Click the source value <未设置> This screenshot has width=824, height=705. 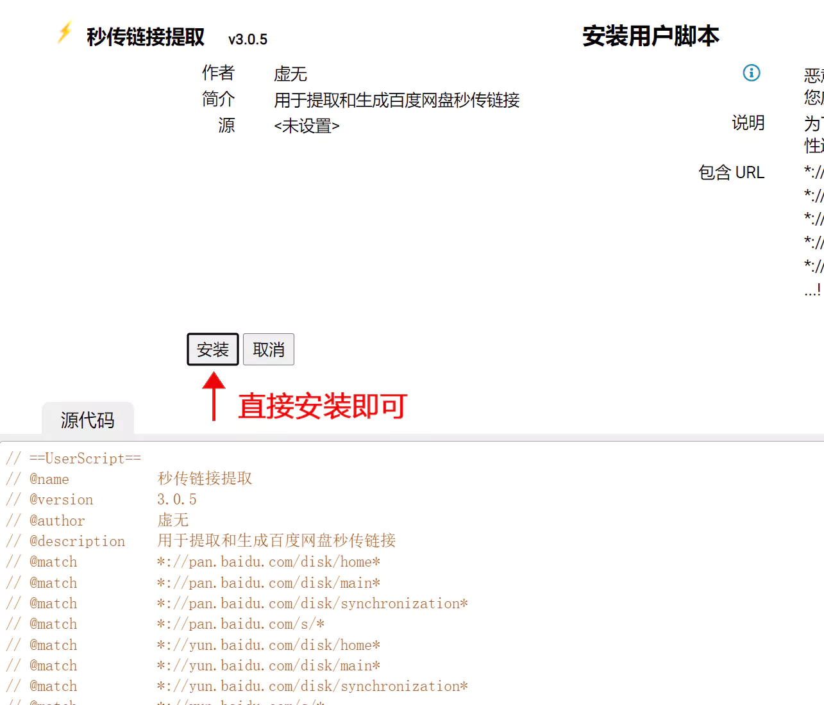tap(307, 126)
